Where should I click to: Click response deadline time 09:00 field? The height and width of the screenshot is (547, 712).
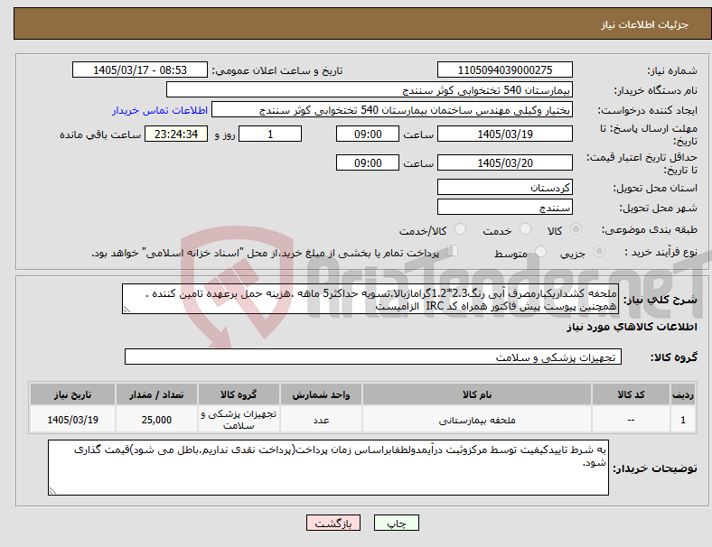pyautogui.click(x=368, y=134)
